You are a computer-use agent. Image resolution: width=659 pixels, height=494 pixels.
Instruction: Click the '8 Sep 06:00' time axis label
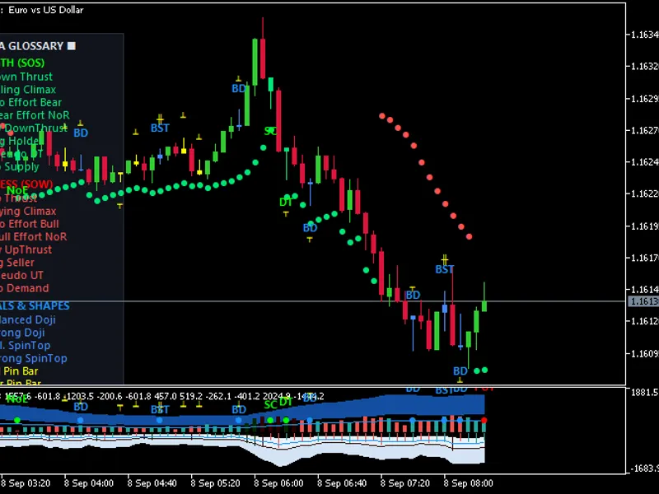pyautogui.click(x=278, y=483)
